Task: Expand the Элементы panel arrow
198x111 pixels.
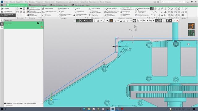Action: [x=39, y=18]
